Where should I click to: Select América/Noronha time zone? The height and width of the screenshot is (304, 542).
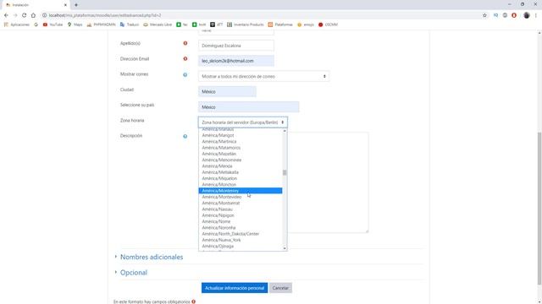pos(241,227)
